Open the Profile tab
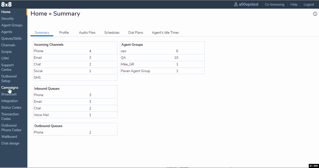319x168 pixels. tap(64, 32)
